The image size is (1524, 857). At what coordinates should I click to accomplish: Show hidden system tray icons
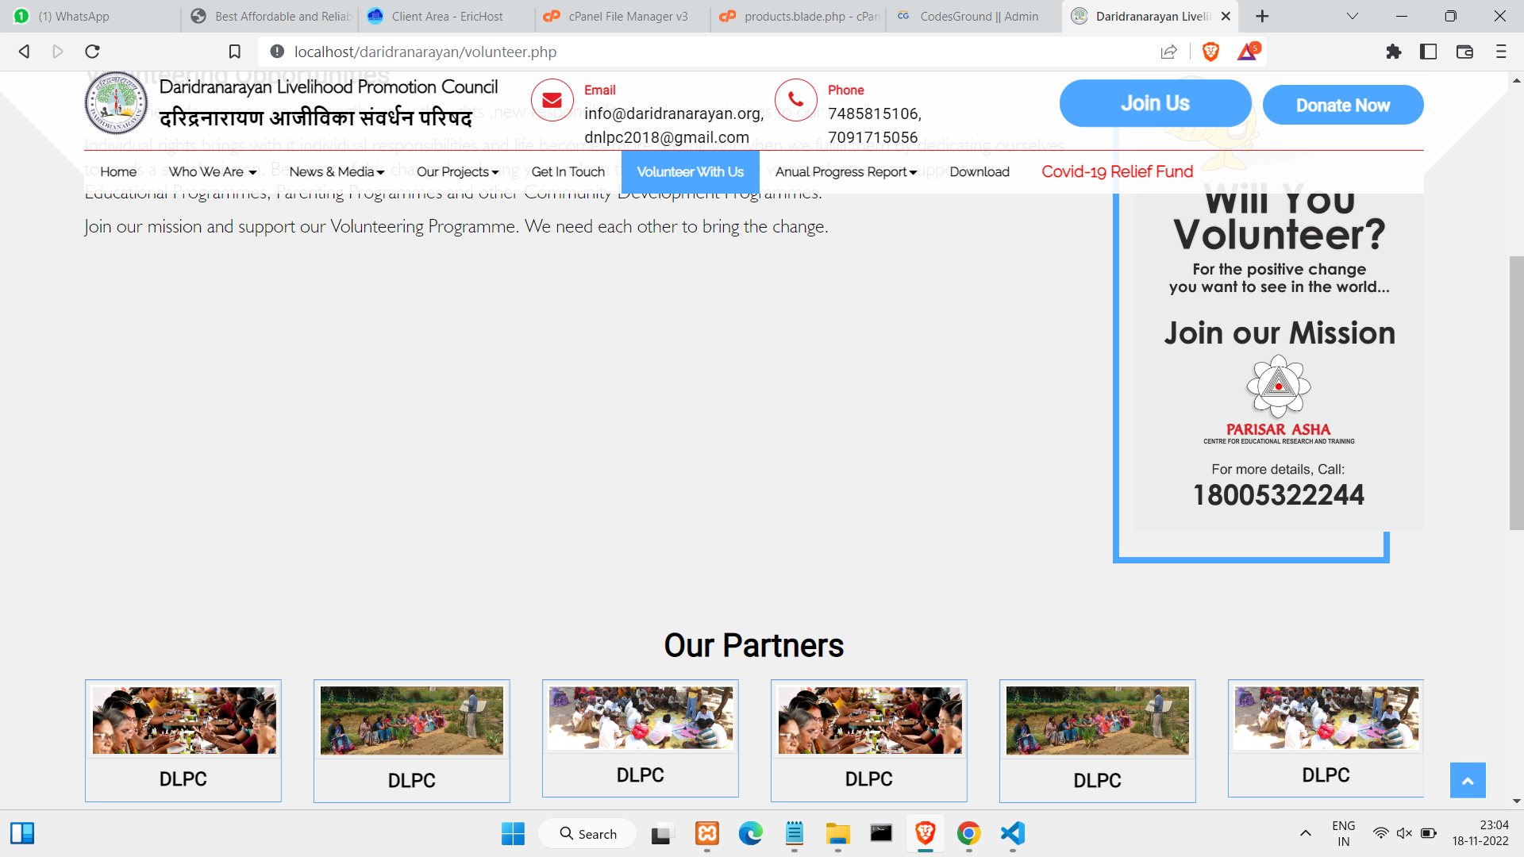(x=1305, y=834)
